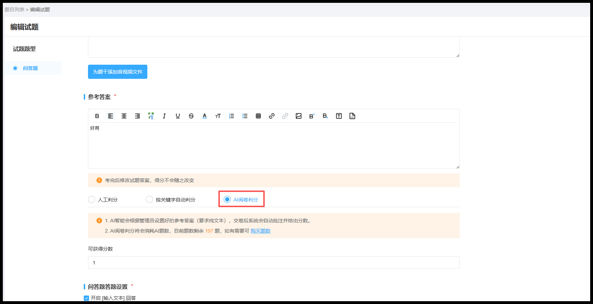Click 为题干添加音视频文件 button

tap(118, 72)
